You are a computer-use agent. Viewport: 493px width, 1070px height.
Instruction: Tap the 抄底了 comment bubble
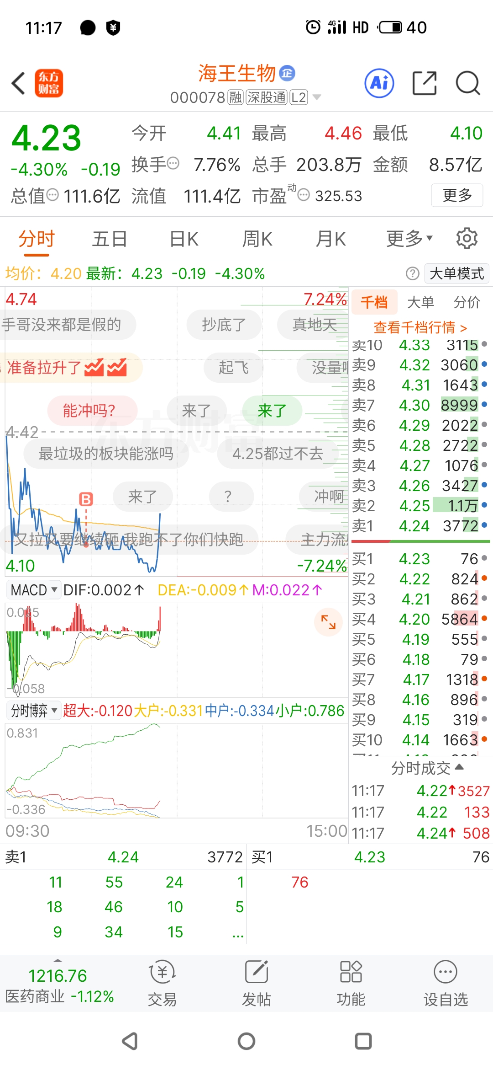tap(224, 325)
